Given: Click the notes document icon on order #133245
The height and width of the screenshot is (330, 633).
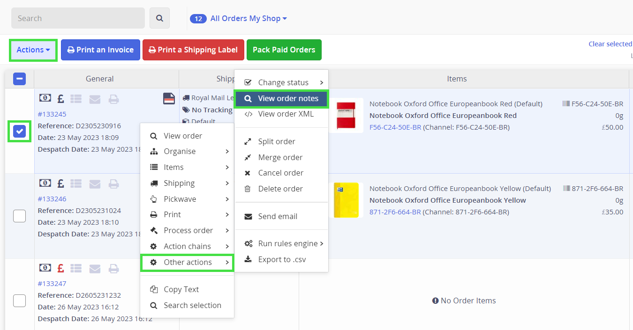Looking at the screenshot, I should tap(169, 98).
